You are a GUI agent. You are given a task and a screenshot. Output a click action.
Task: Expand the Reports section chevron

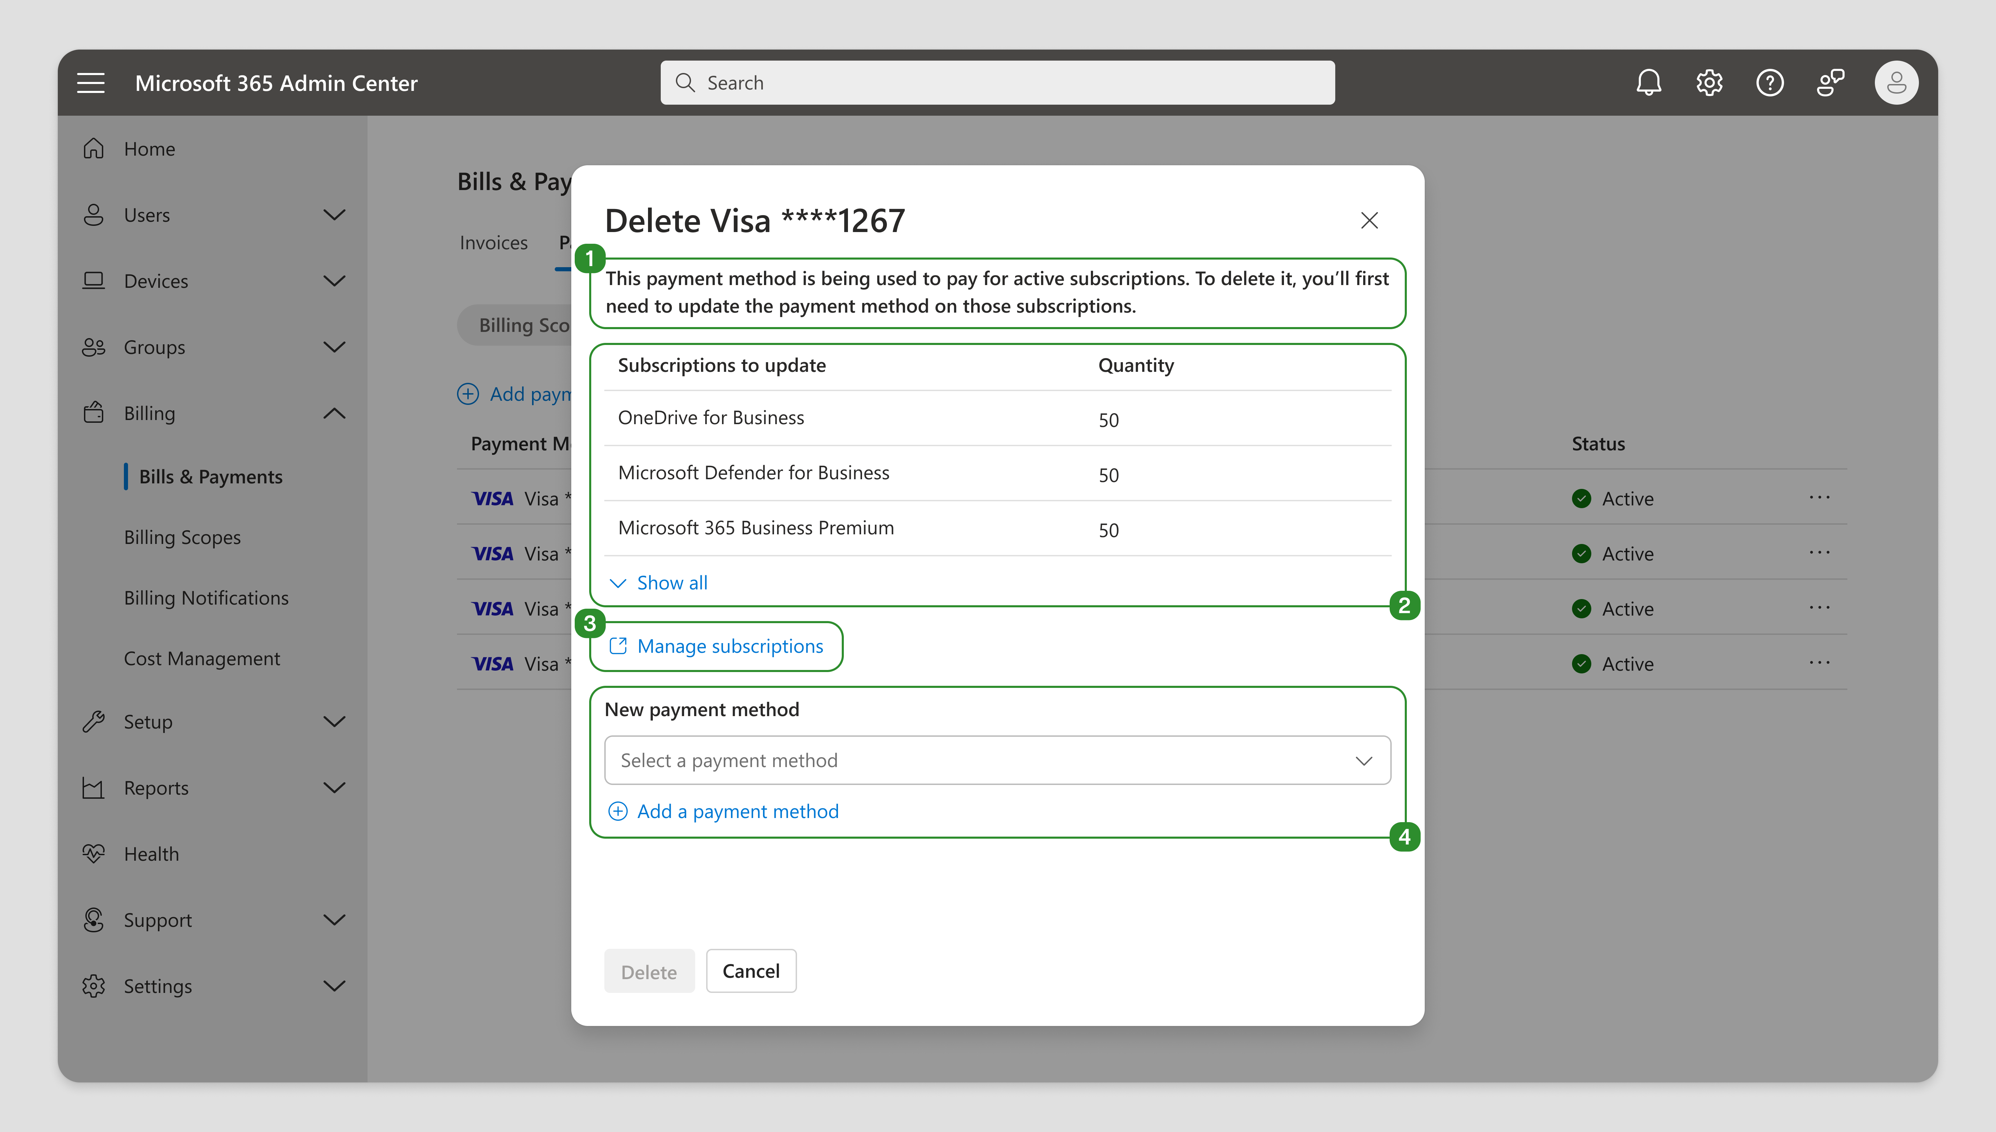[334, 788]
